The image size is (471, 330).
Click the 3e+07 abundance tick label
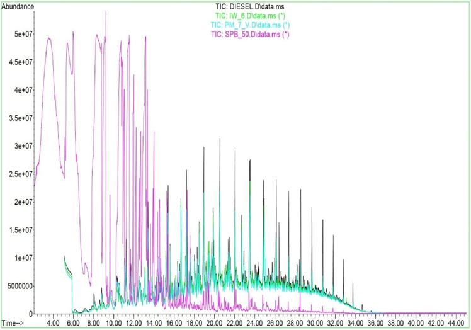point(23,146)
